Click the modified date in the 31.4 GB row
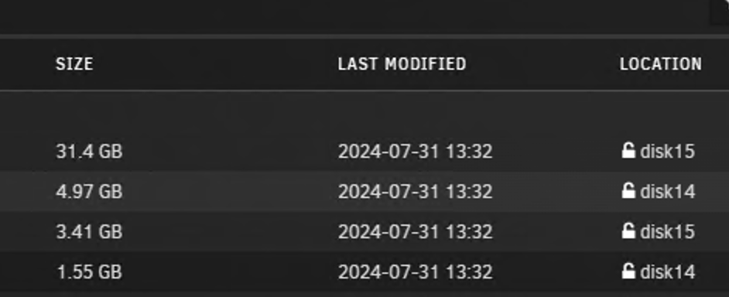The width and height of the screenshot is (729, 297). pyautogui.click(x=415, y=151)
